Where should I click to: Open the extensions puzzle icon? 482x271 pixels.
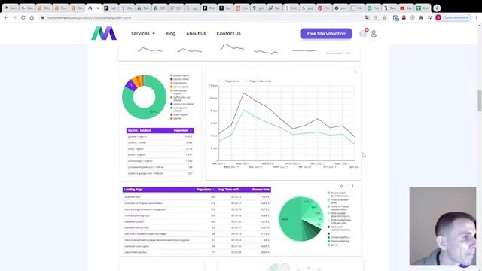click(421, 17)
